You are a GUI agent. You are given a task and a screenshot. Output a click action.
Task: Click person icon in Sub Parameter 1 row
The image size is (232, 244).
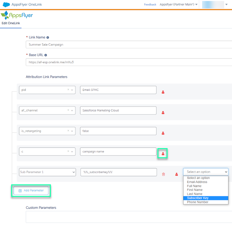point(176,174)
